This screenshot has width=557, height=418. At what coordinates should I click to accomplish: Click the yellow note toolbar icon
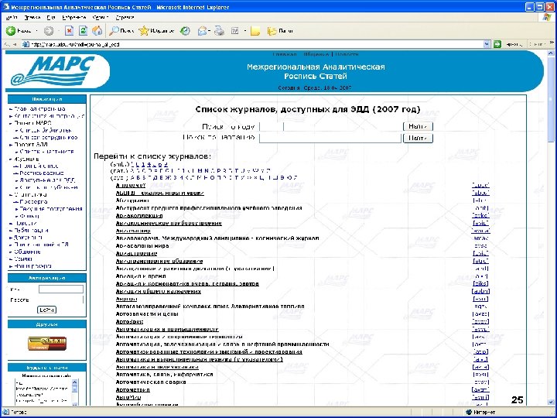pos(255,31)
